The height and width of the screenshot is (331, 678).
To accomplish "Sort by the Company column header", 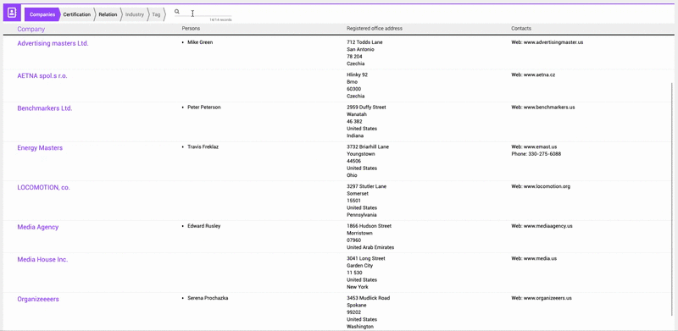I will [x=31, y=29].
